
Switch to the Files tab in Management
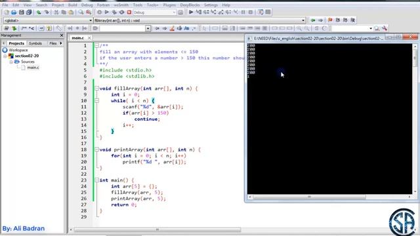click(x=52, y=43)
